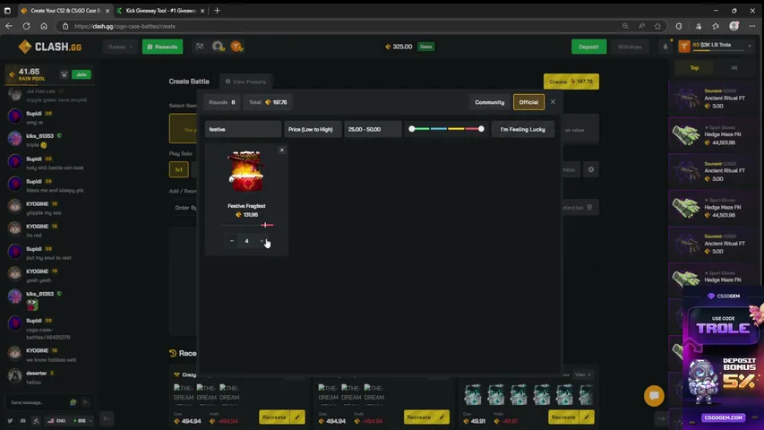Toggle the green Gems currency badge
Image resolution: width=764 pixels, height=430 pixels.
425,47
